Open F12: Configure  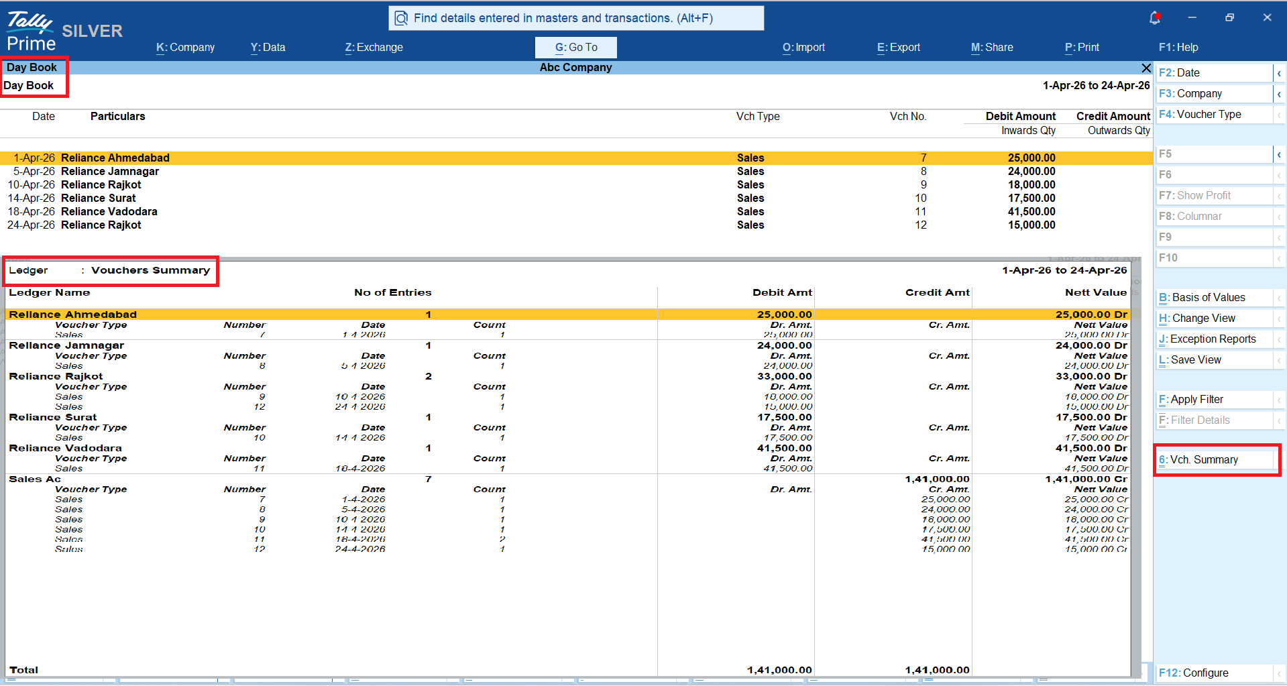pyautogui.click(x=1215, y=673)
